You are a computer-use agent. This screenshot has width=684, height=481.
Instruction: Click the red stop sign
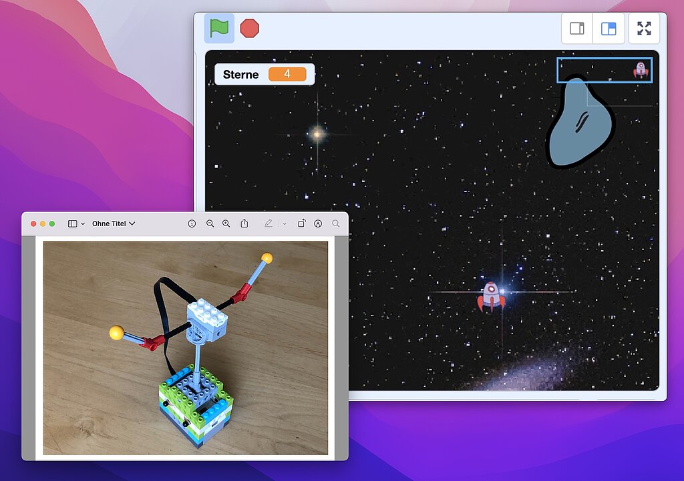click(250, 28)
